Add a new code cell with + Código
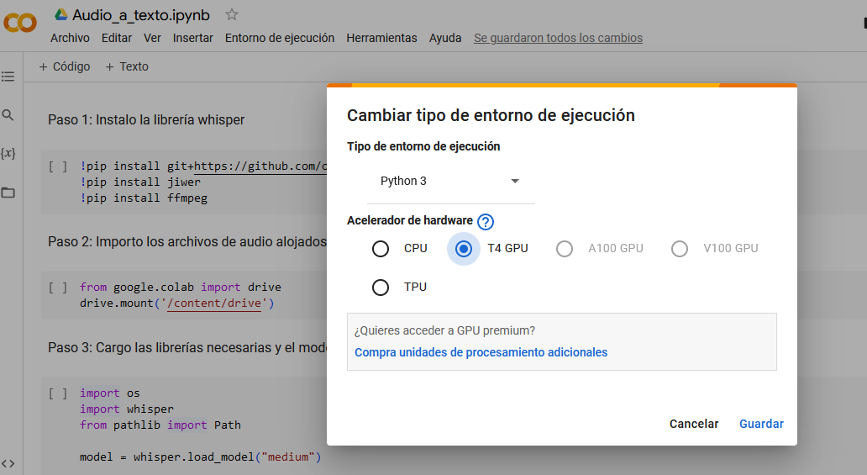Image resolution: width=867 pixels, height=475 pixels. 65,66
